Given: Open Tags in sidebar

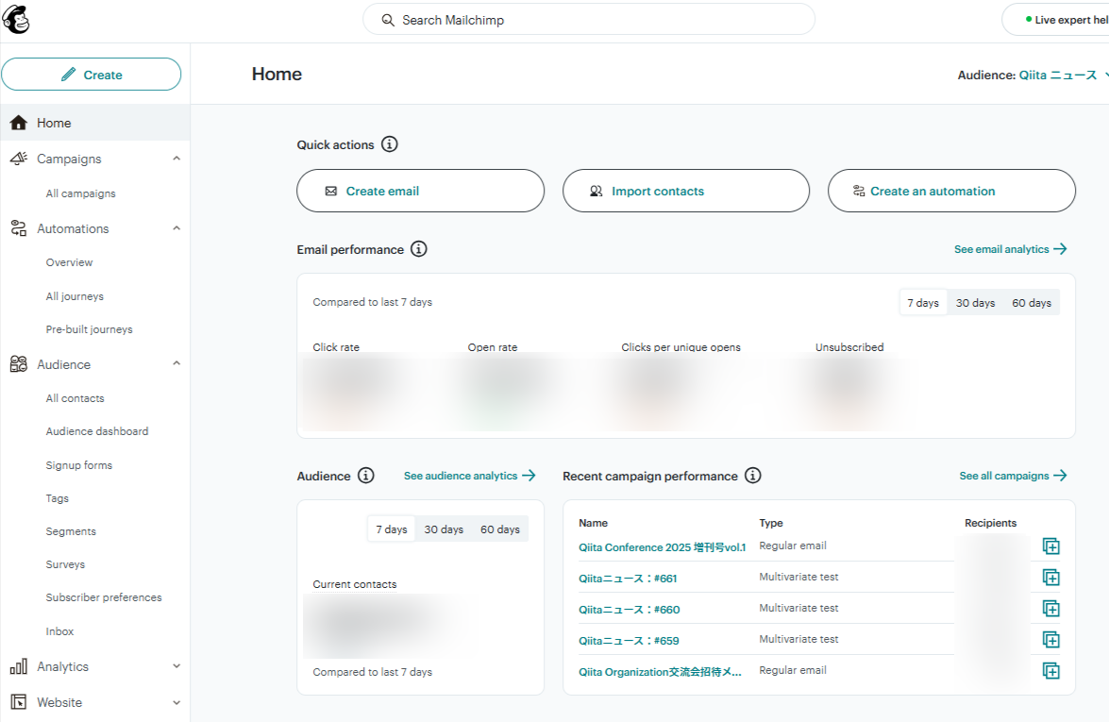Looking at the screenshot, I should (x=58, y=498).
